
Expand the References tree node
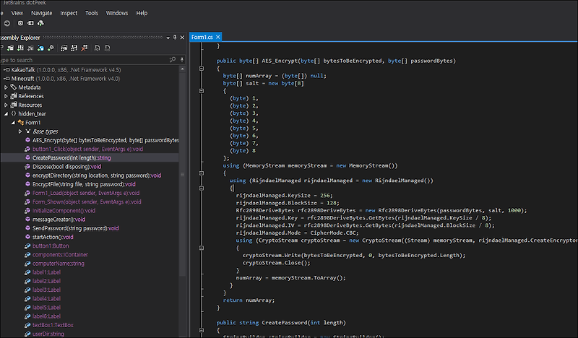[x=6, y=96]
